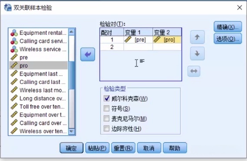
Task: Click the ruler icon in the [pro] cell
Action: coord(157,40)
